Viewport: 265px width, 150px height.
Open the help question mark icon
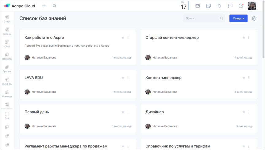241,6
